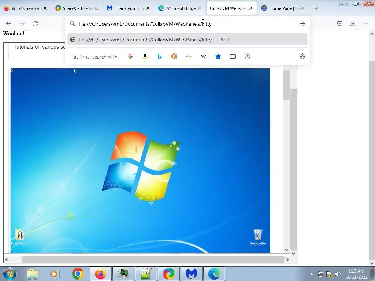Search bookmarks with the star icon

[218, 56]
